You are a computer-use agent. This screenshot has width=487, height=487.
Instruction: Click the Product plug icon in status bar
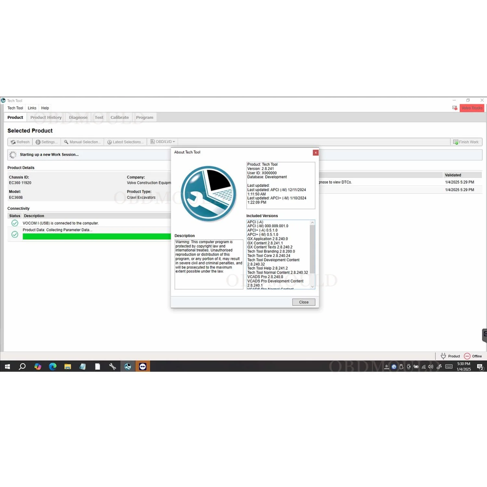point(443,356)
